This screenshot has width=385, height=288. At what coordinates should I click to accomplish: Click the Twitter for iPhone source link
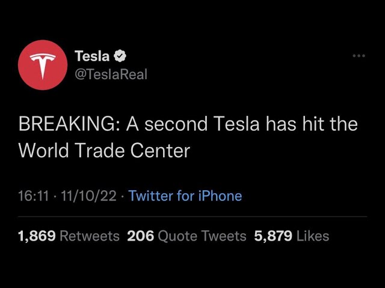pos(185,196)
